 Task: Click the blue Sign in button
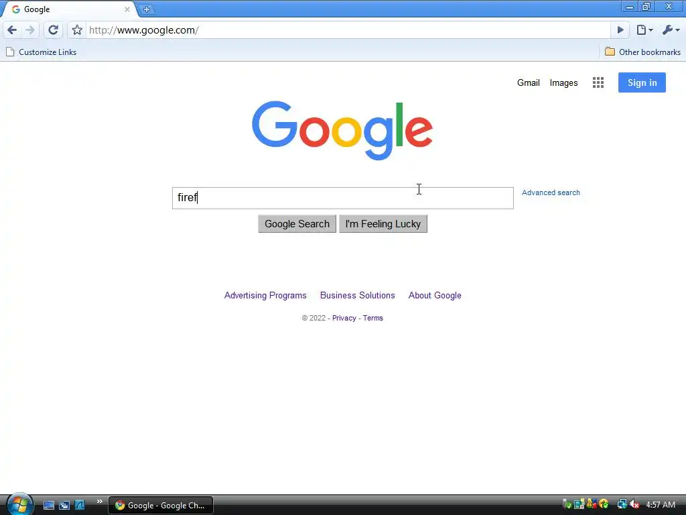coord(642,82)
